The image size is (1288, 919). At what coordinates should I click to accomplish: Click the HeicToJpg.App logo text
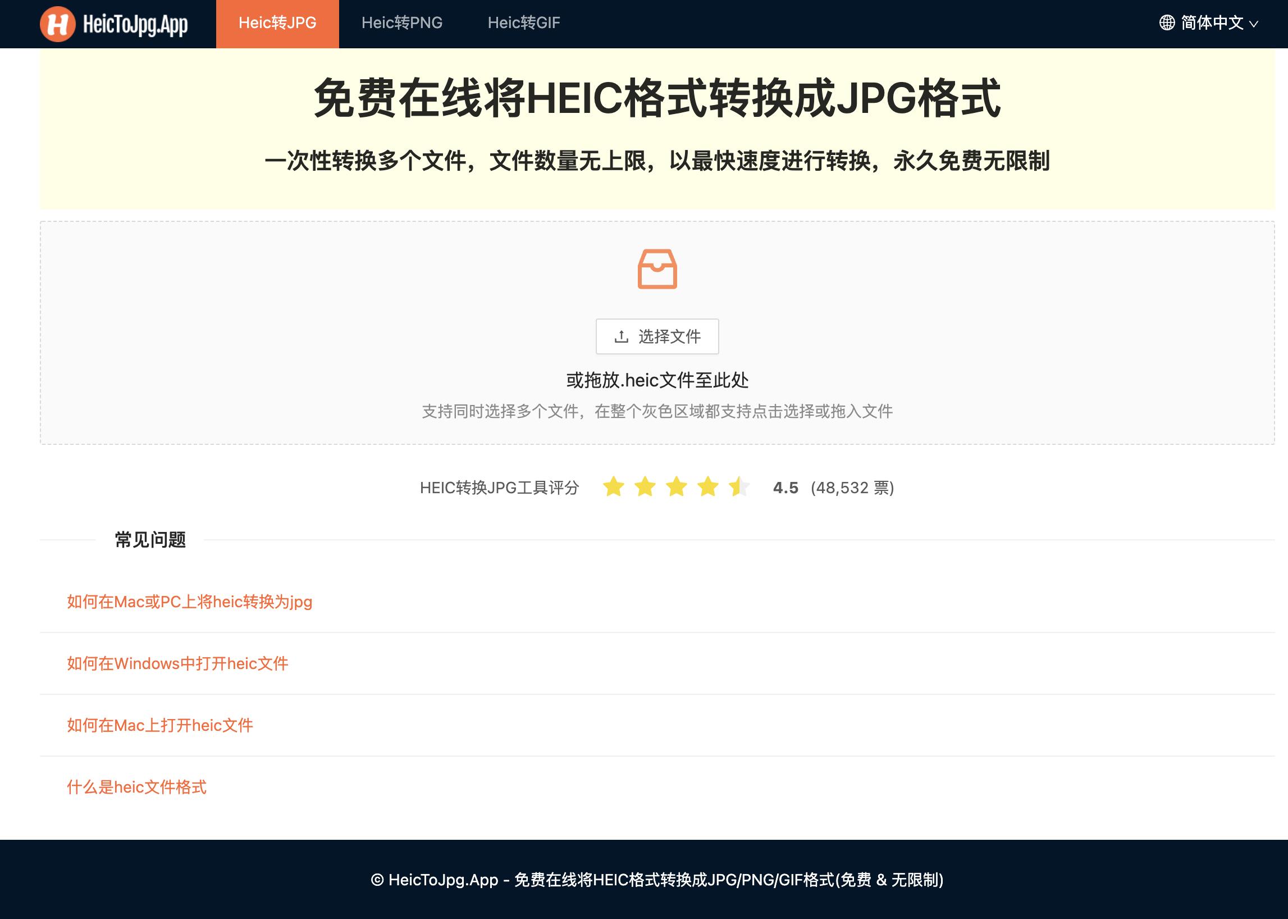135,24
